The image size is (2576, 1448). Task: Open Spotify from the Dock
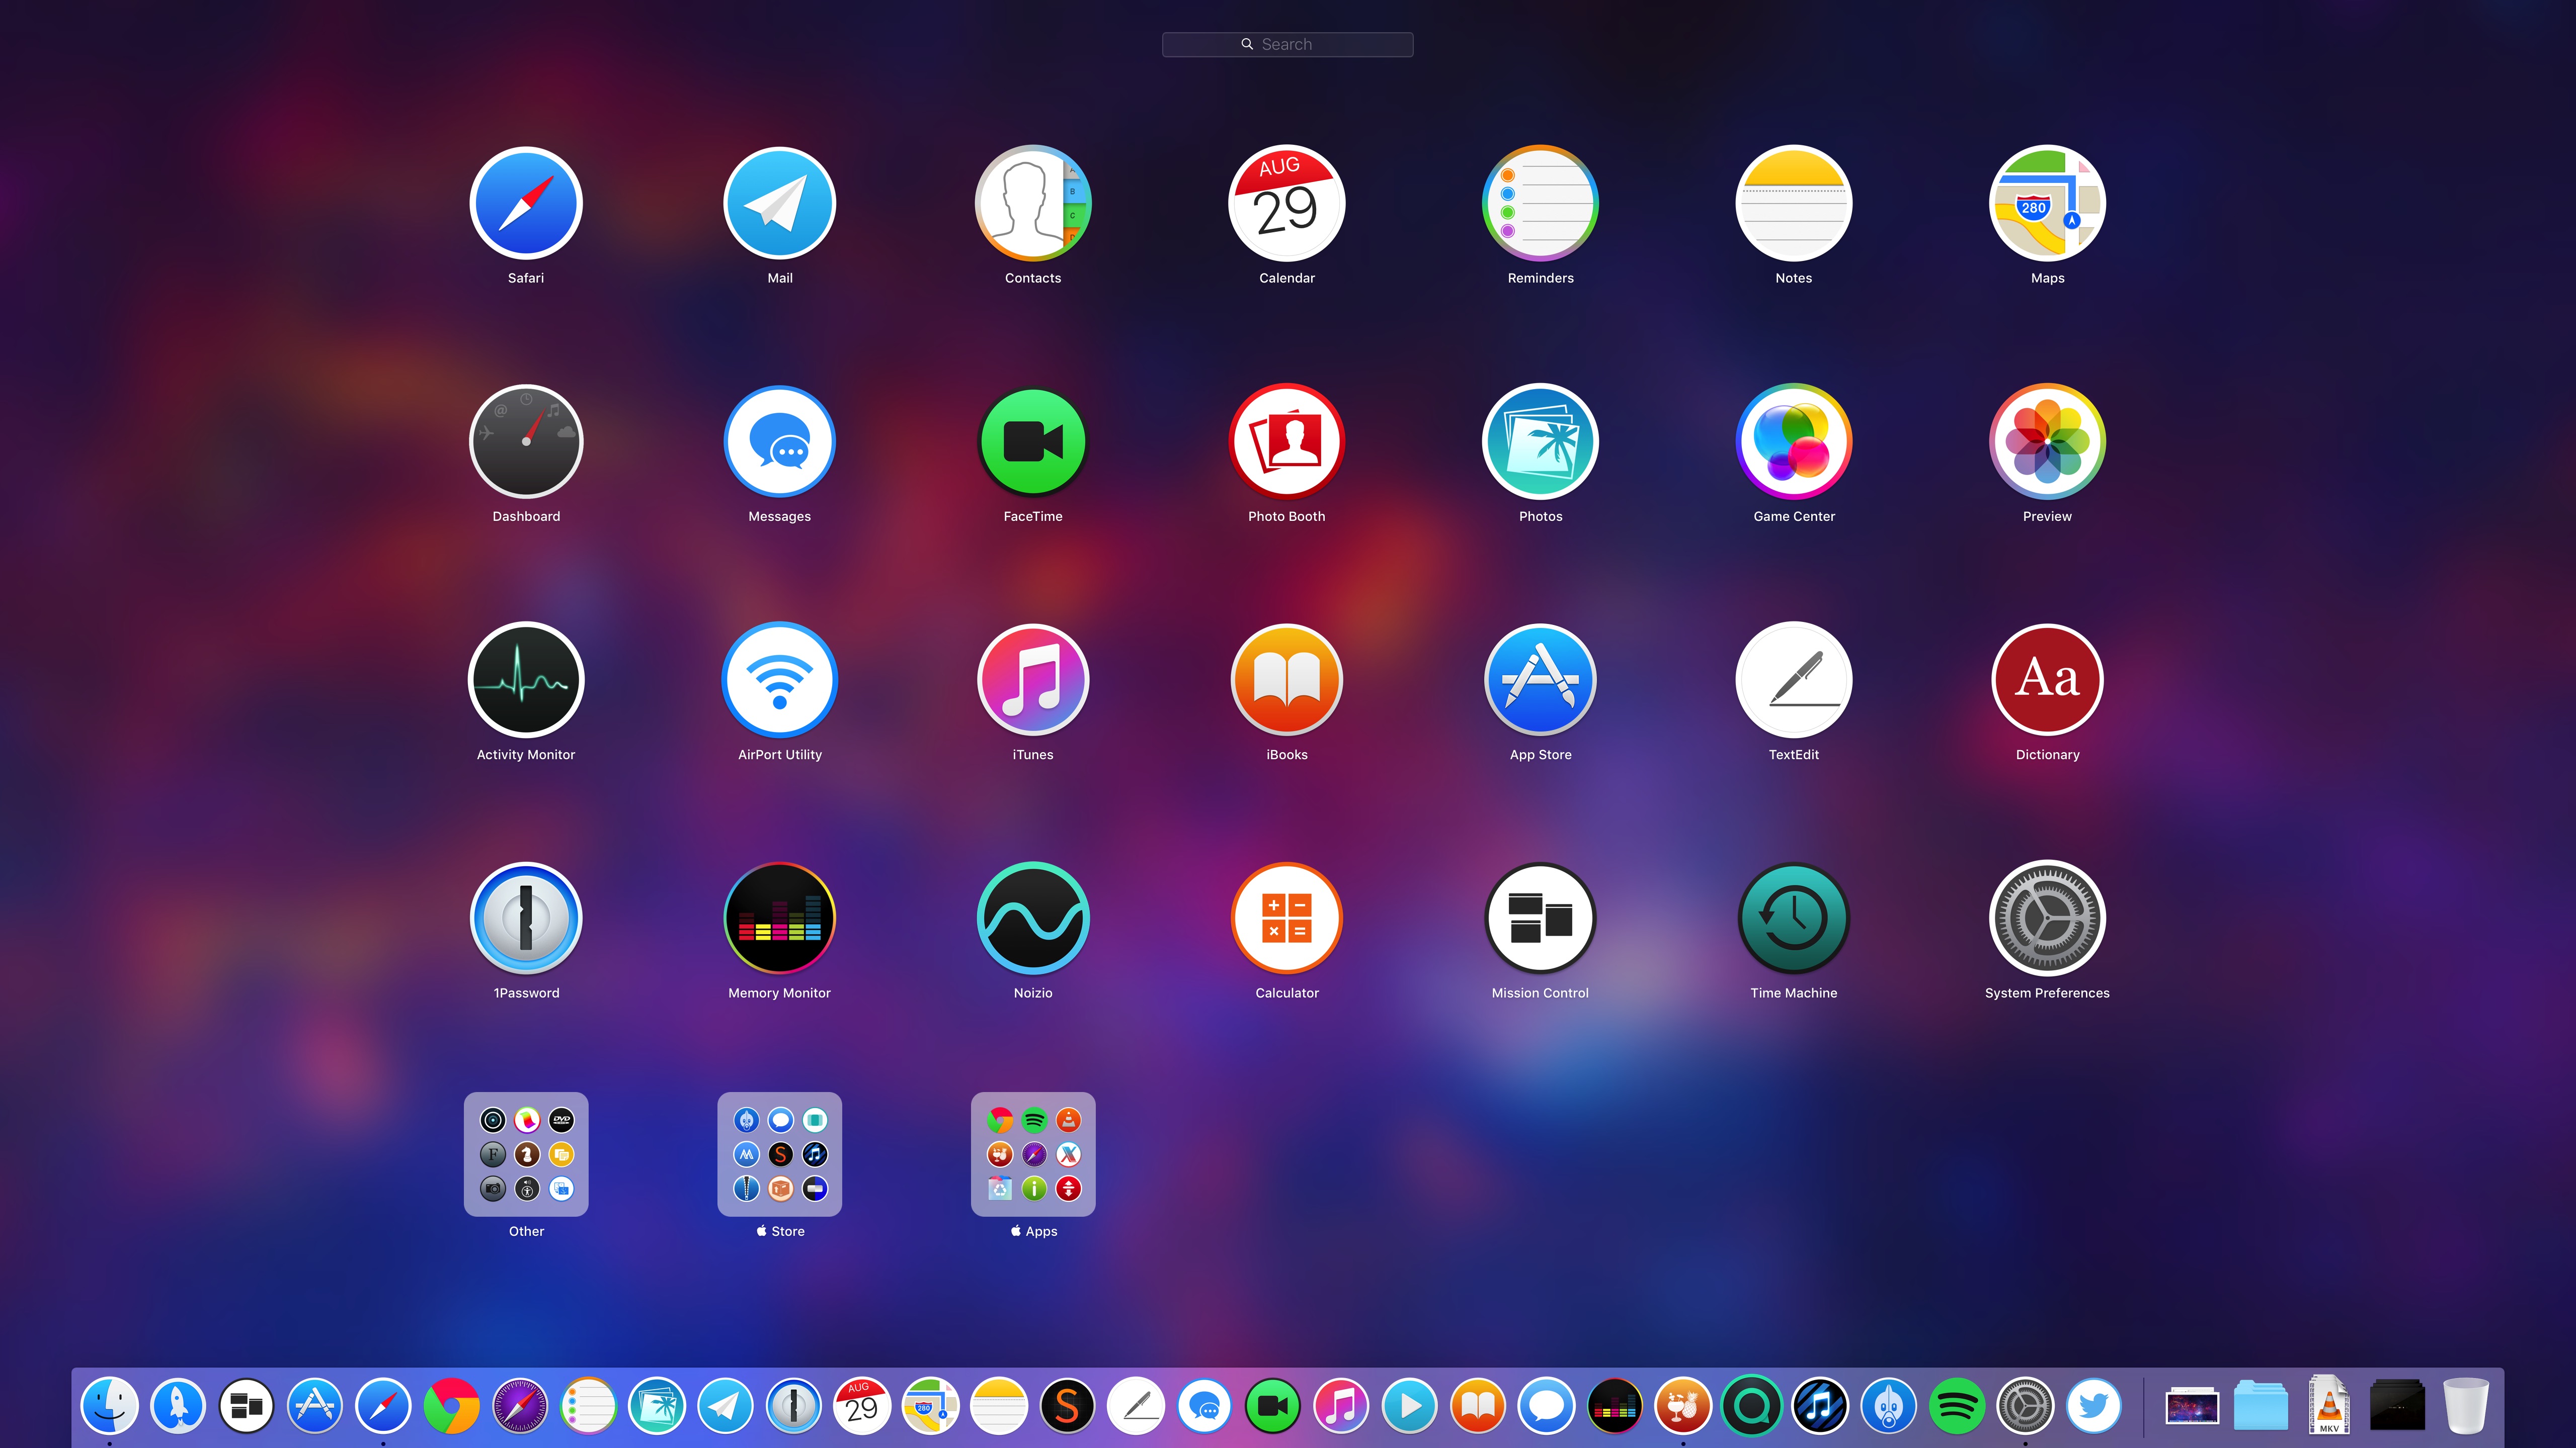point(1956,1405)
